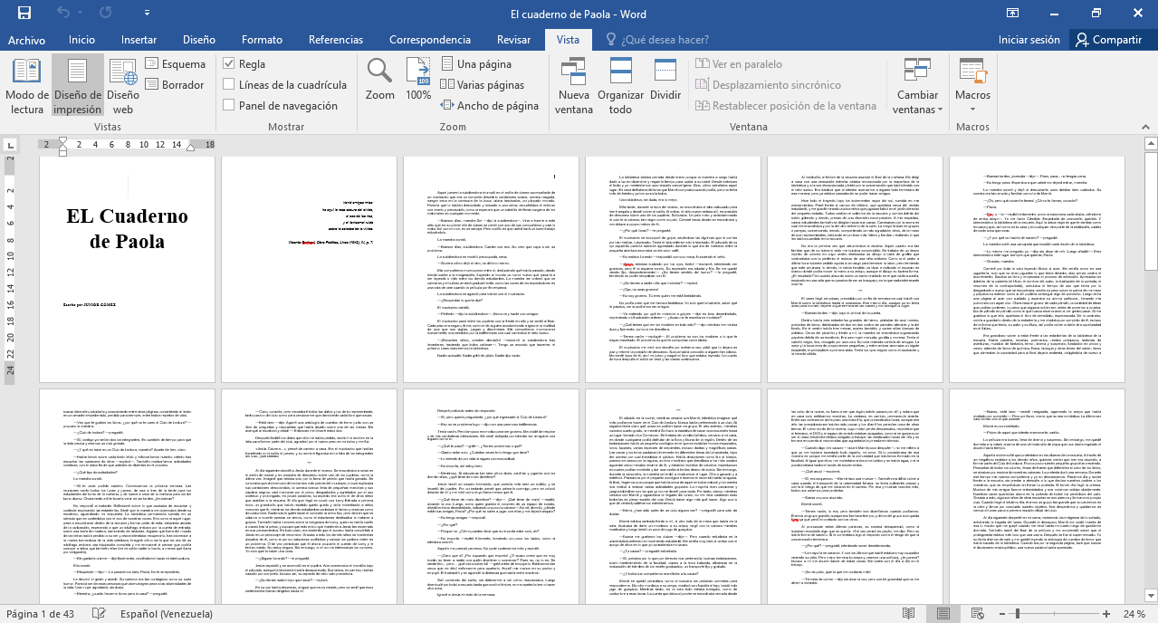Click the Redo/Repeat arrow icon
This screenshot has height=623, width=1158.
coord(105,13)
